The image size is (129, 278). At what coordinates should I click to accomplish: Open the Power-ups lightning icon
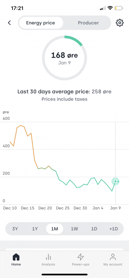point(81,257)
